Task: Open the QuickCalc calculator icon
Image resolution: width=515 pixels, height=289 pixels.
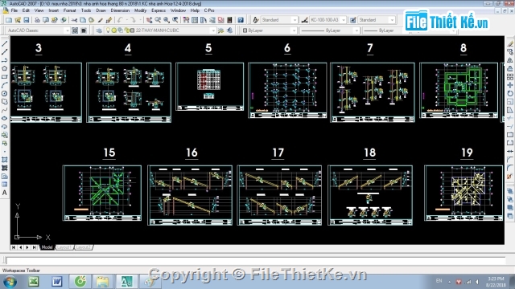Action: click(229, 20)
